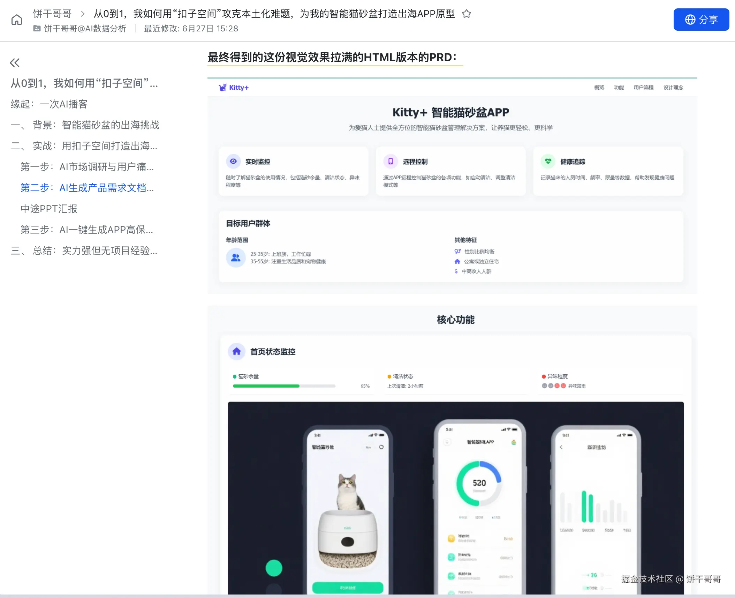Navigate to 中途PPT汇报 section

(x=49, y=209)
